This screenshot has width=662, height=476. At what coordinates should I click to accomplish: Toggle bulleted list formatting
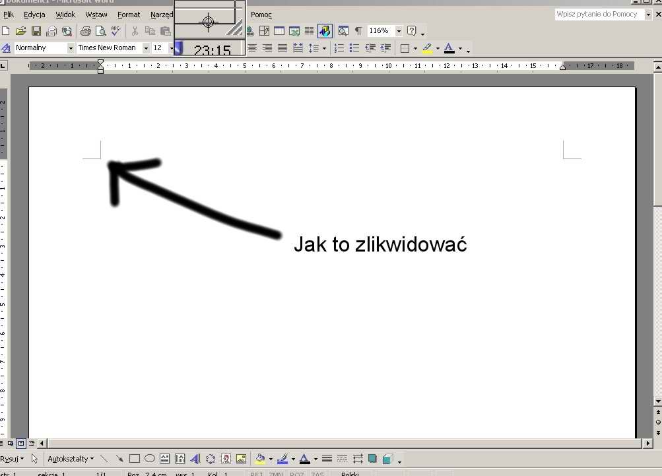[x=354, y=48]
